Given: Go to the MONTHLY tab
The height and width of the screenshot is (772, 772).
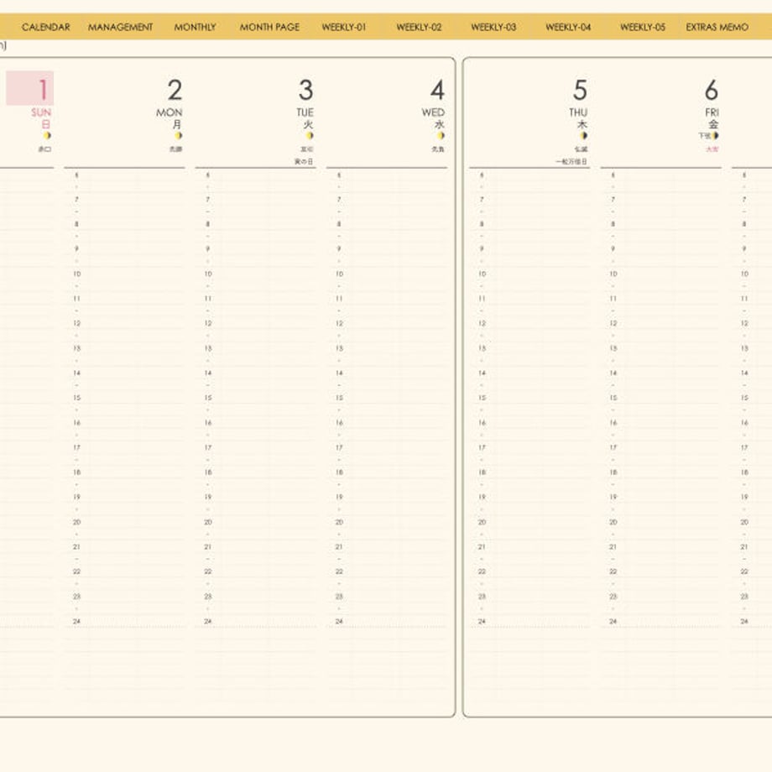Looking at the screenshot, I should (195, 27).
